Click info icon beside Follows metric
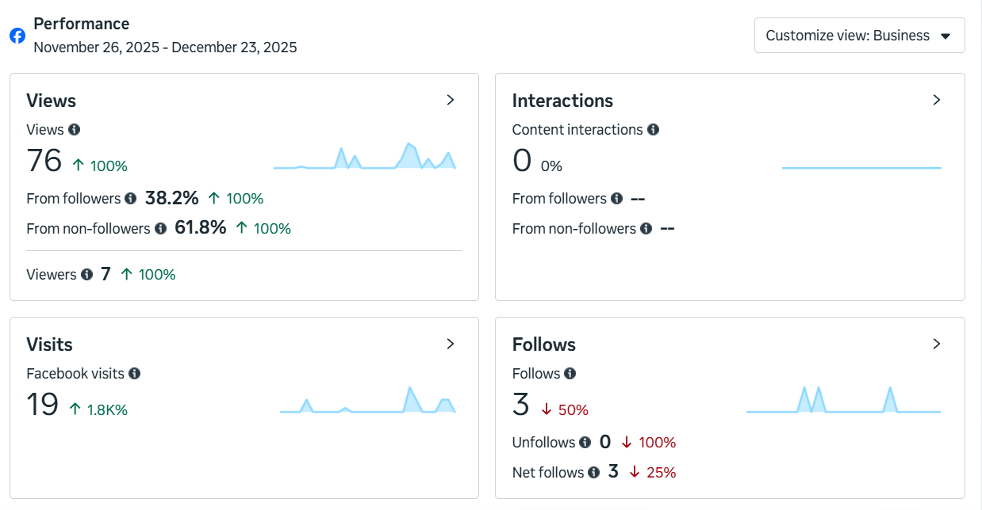 (570, 373)
